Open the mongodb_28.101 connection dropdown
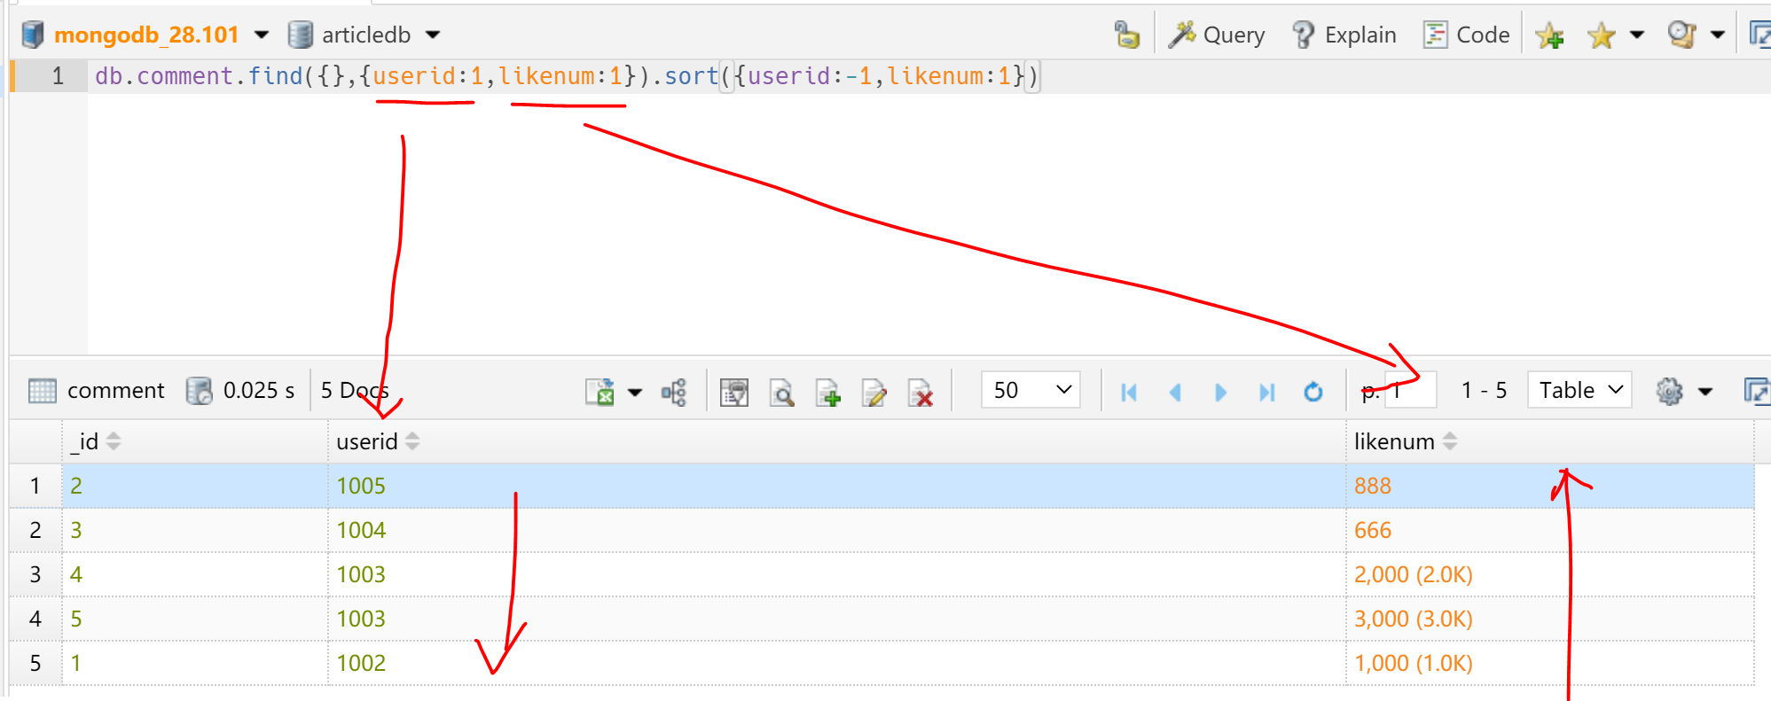This screenshot has width=1771, height=701. [x=262, y=35]
